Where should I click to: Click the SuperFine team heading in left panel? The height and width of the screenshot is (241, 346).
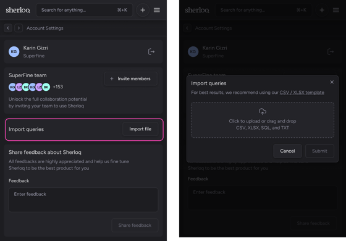[x=28, y=75]
